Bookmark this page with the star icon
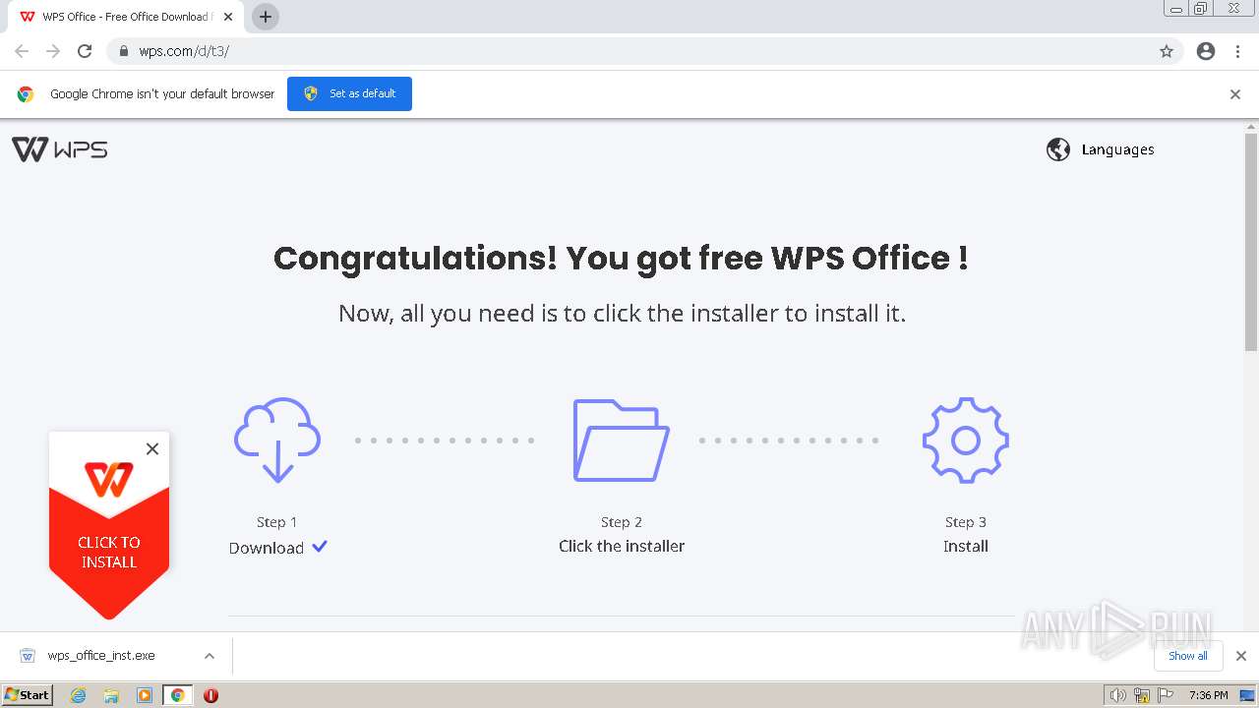The height and width of the screenshot is (708, 1259). click(x=1167, y=51)
